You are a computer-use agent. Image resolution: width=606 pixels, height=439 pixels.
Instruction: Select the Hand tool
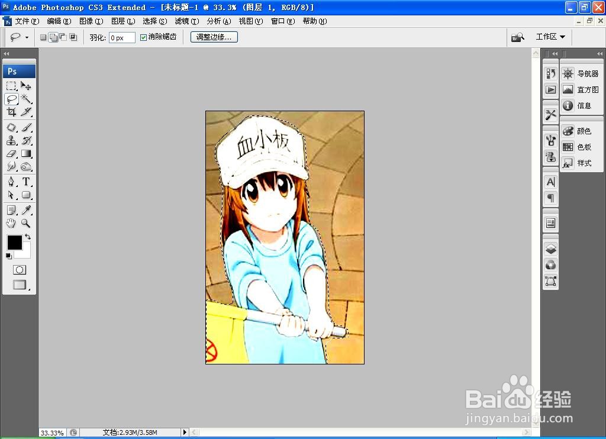pos(11,223)
